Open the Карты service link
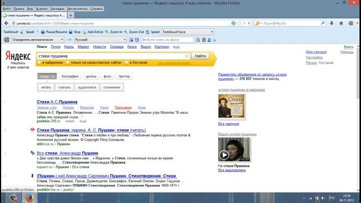 69,47
